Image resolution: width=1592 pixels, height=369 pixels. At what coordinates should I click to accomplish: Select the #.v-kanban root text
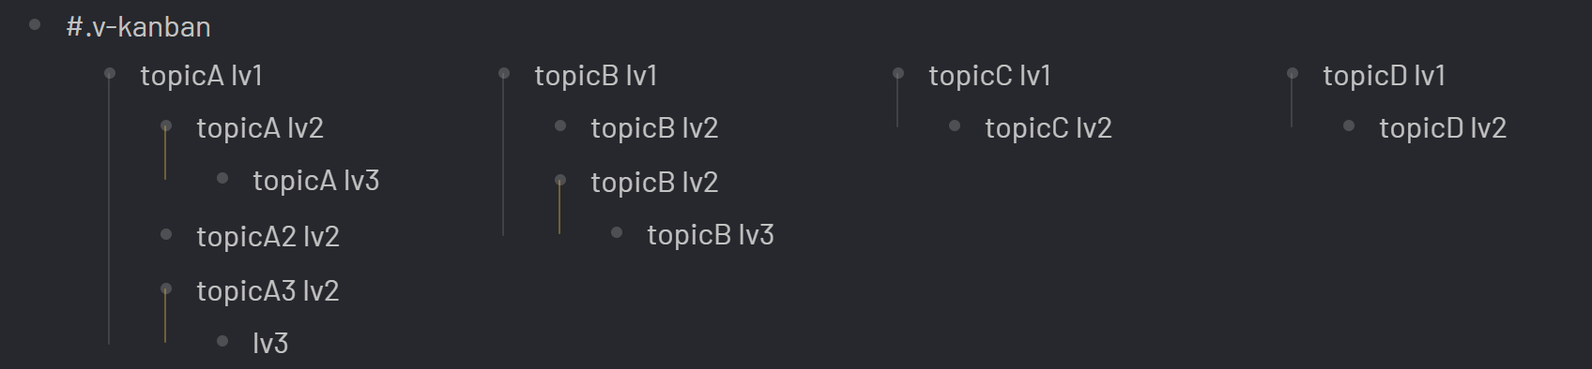(138, 27)
